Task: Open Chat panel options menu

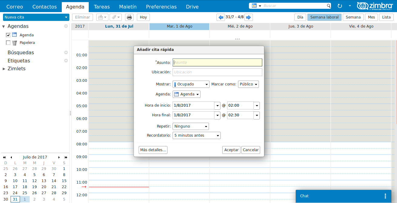Action: [x=385, y=196]
